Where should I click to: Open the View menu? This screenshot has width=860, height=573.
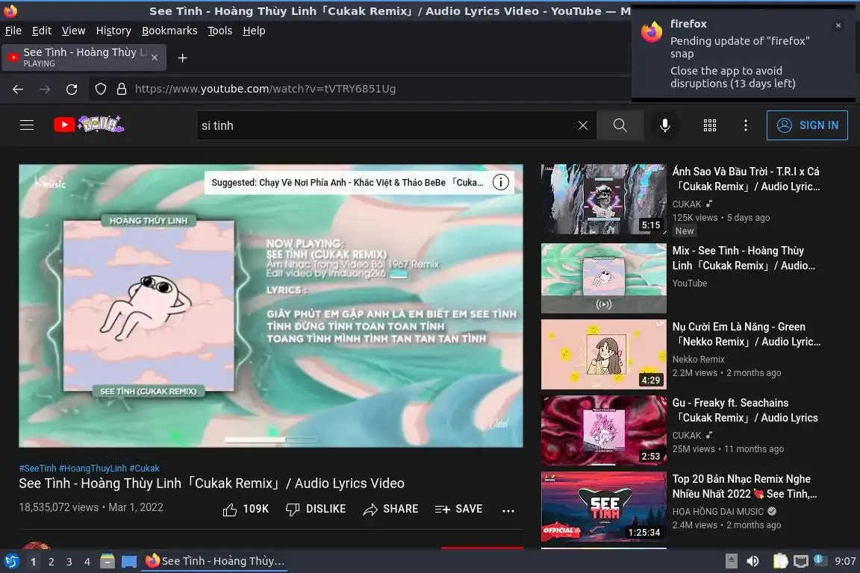(x=73, y=31)
